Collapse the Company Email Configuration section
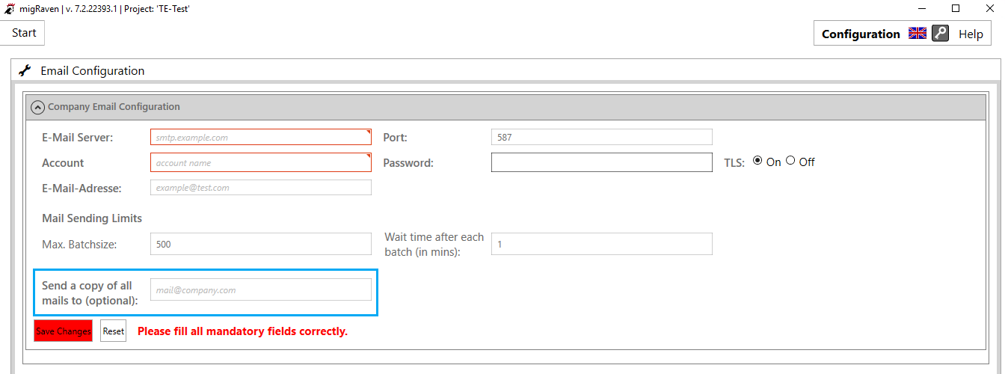Image resolution: width=1005 pixels, height=374 pixels. 37,107
